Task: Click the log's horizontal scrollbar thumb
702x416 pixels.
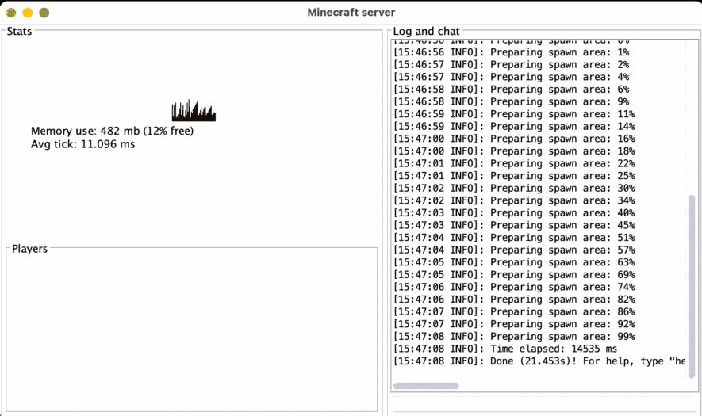Action: [426, 386]
